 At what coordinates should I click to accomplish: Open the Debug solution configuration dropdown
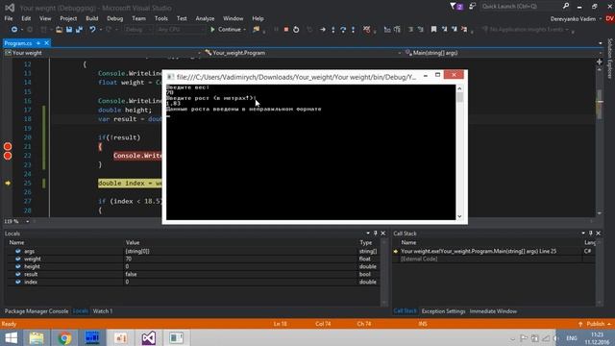pos(138,30)
